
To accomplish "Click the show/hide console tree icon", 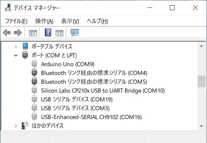I will [33, 33].
